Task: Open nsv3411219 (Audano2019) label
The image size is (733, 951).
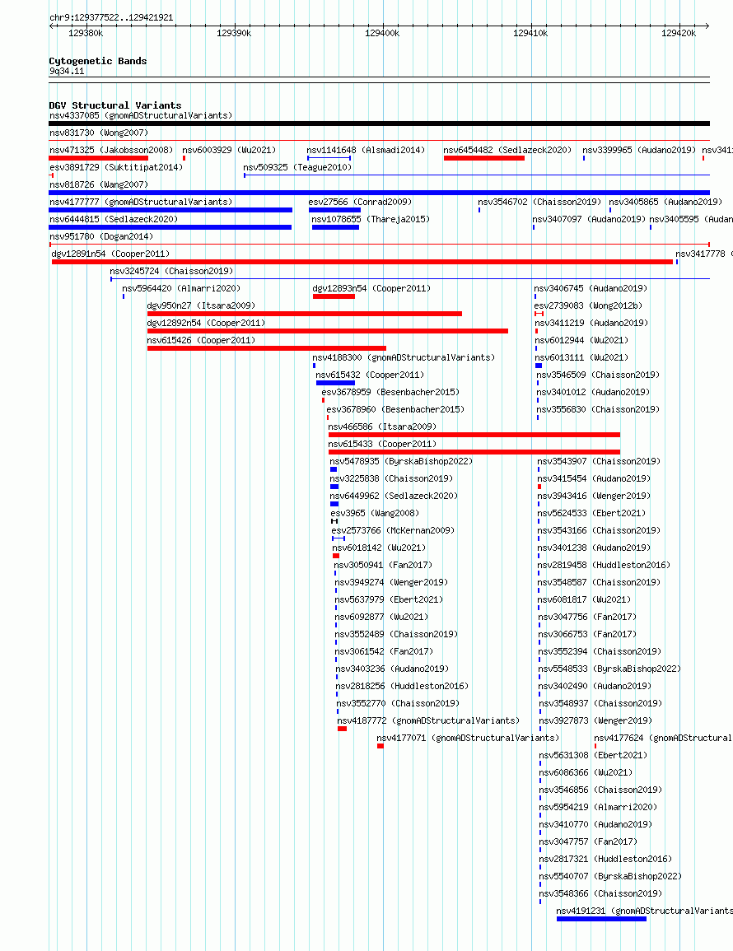Action: click(591, 324)
